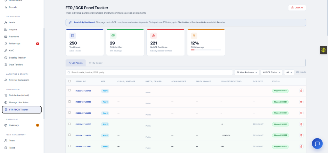The width and height of the screenshot is (328, 153).
Task: Click the Mapped: SO014 badge on certificate 456 row
Action: click(280, 147)
